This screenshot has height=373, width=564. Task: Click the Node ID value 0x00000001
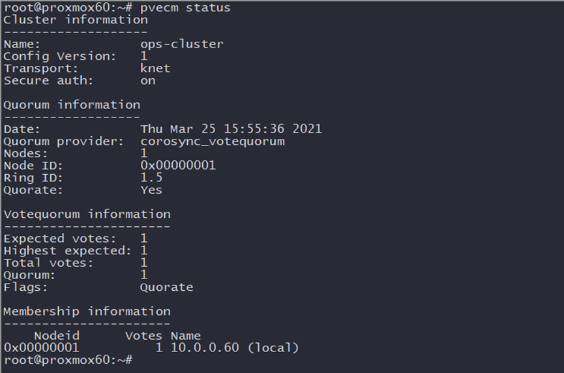tap(178, 166)
